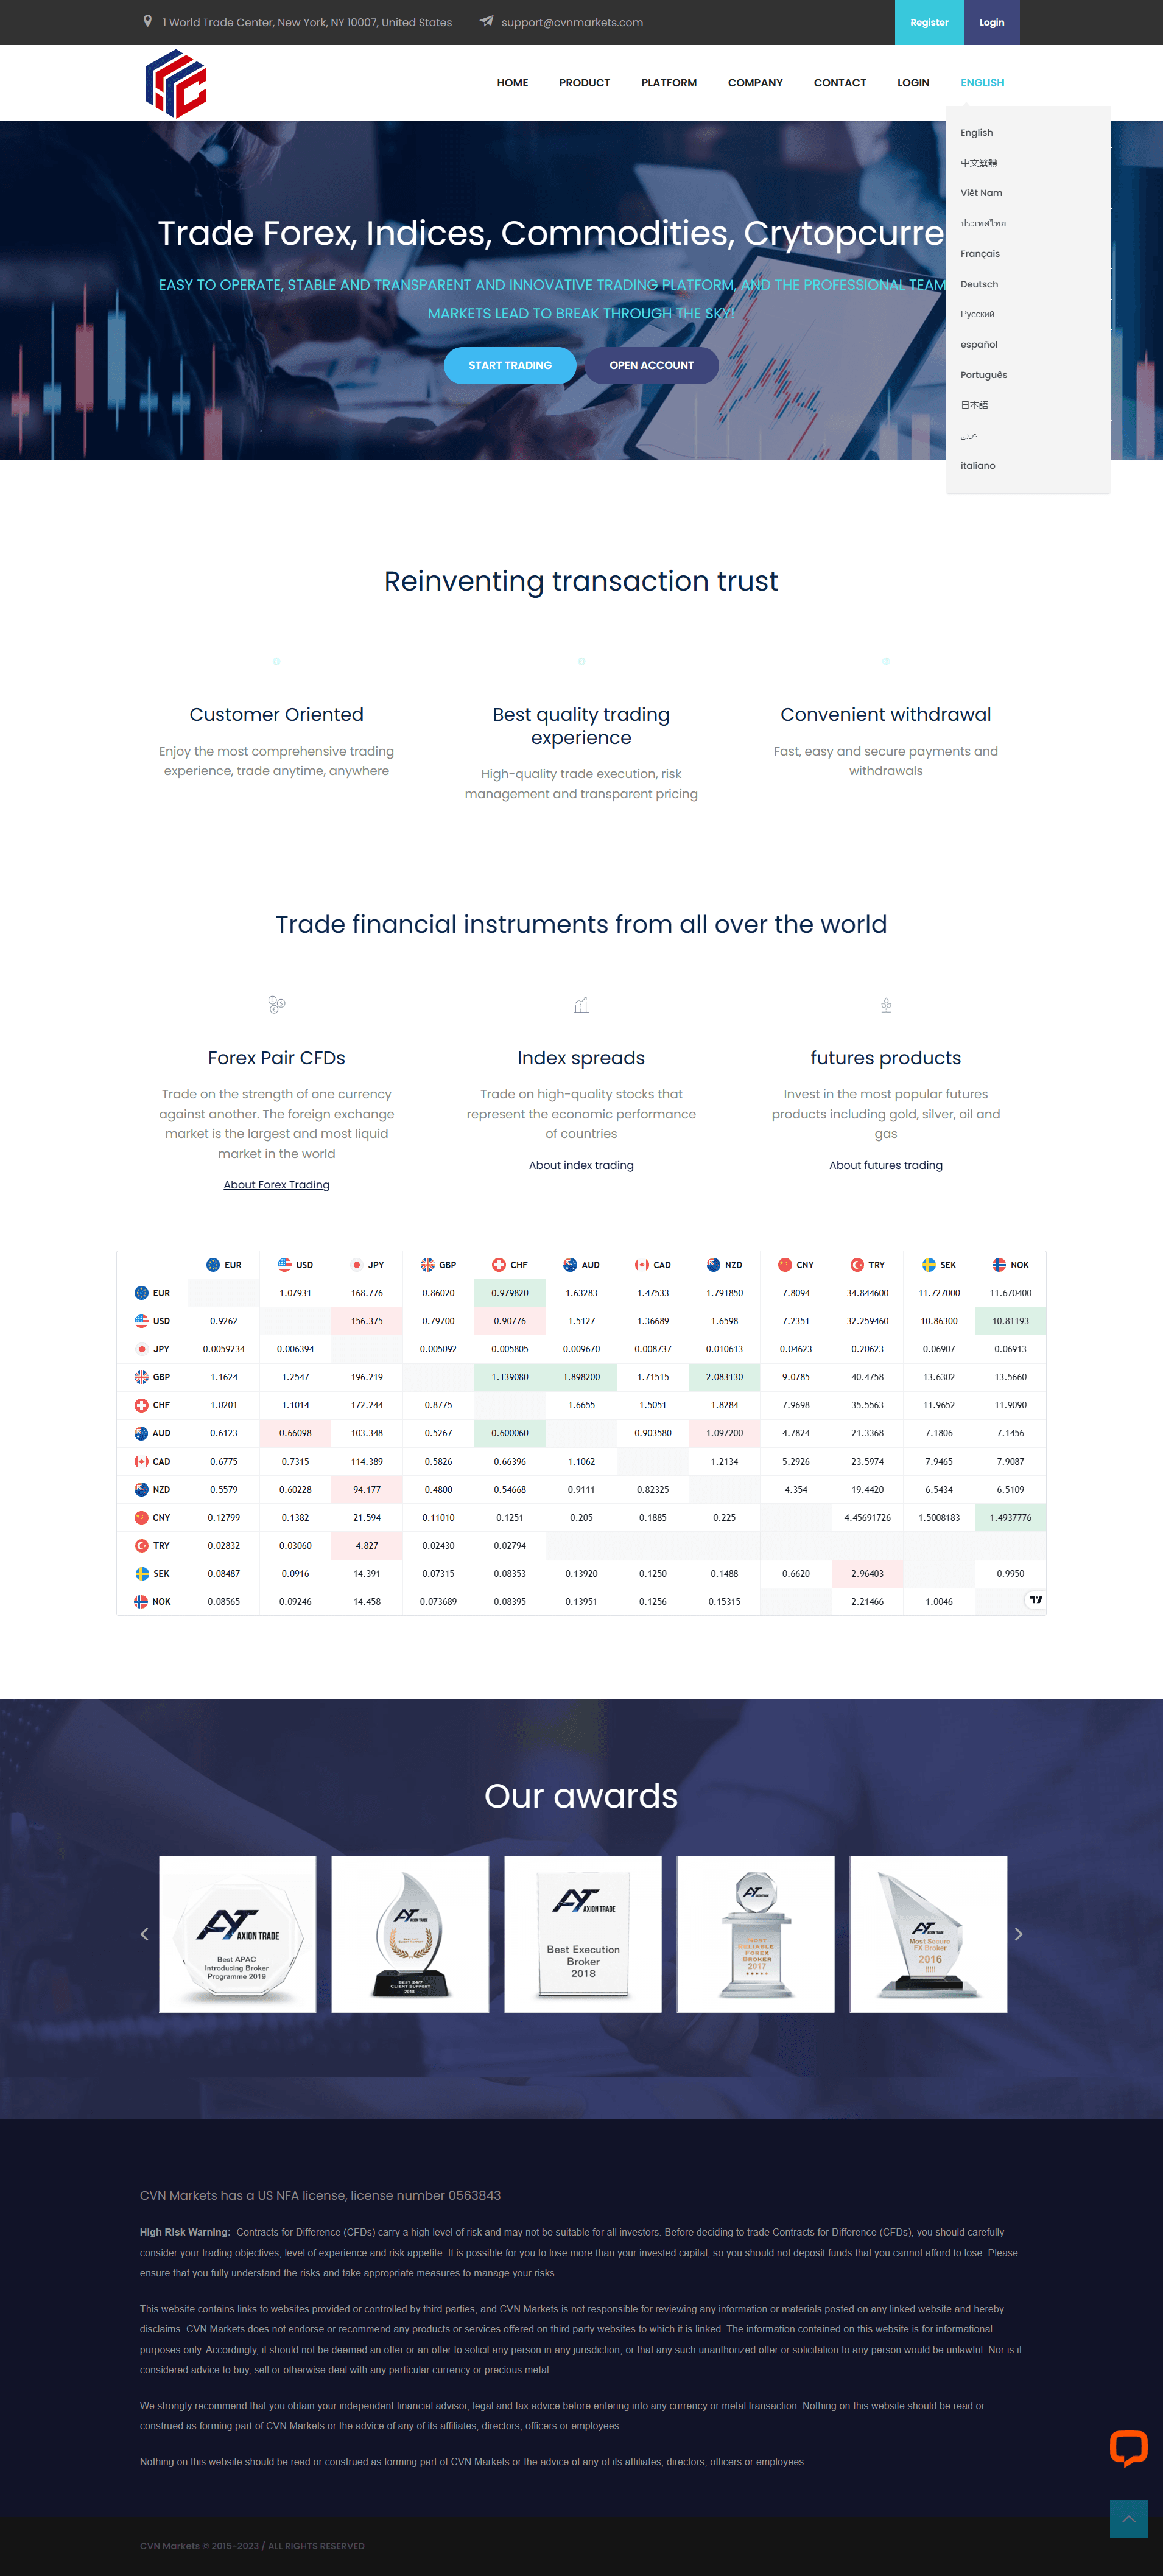Click the Login button in top bar

tap(991, 22)
